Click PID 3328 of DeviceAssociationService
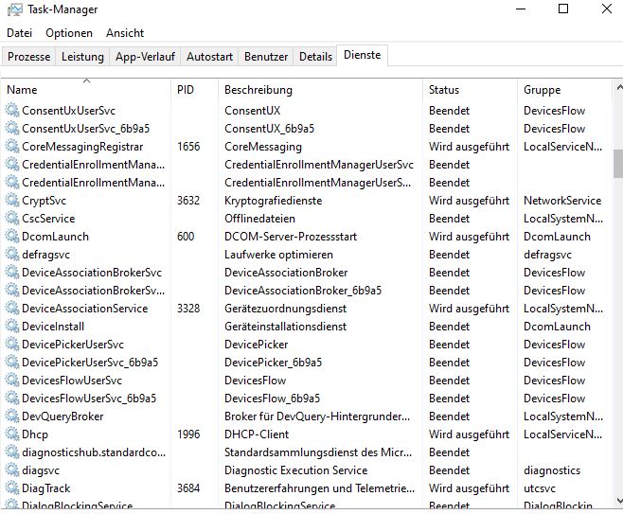The image size is (623, 514). pyautogui.click(x=188, y=309)
